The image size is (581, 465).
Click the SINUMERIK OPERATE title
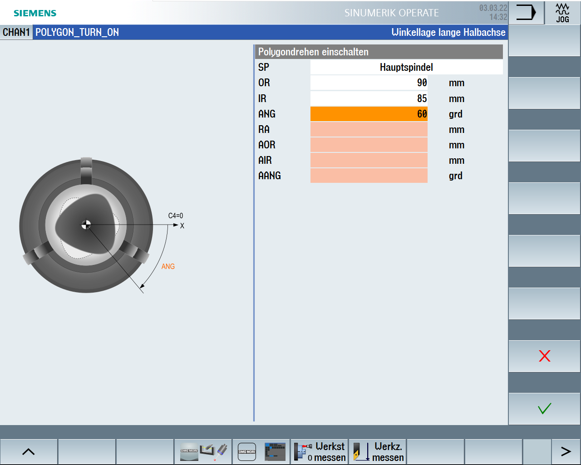(392, 13)
